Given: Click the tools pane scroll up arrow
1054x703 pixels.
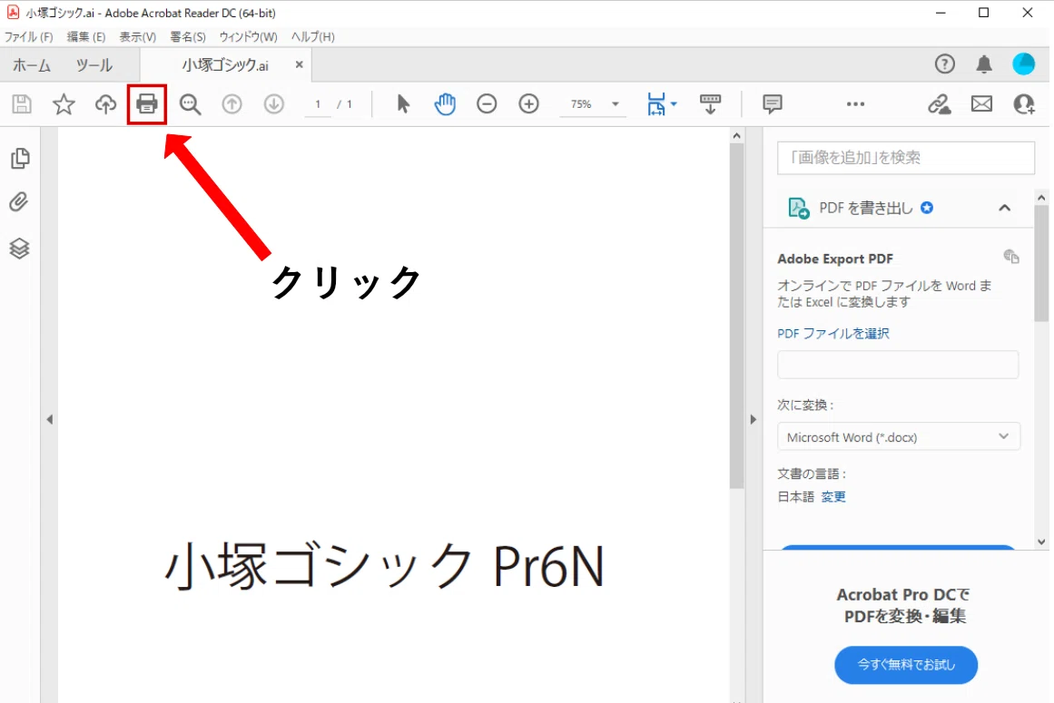Looking at the screenshot, I should (1041, 198).
